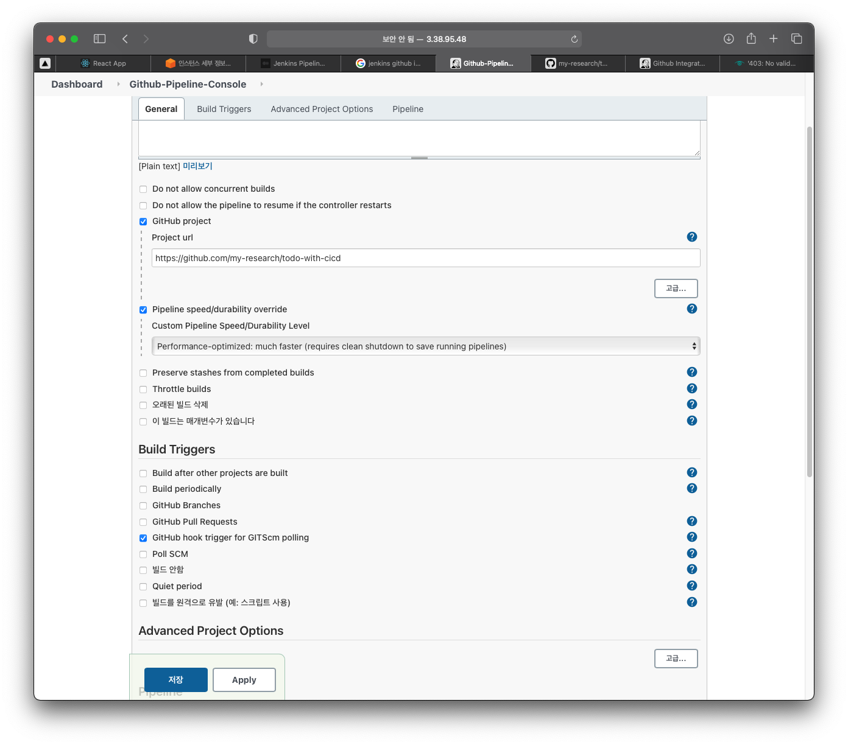Enable Do not allow concurrent builds
The image size is (848, 745).
[143, 189]
